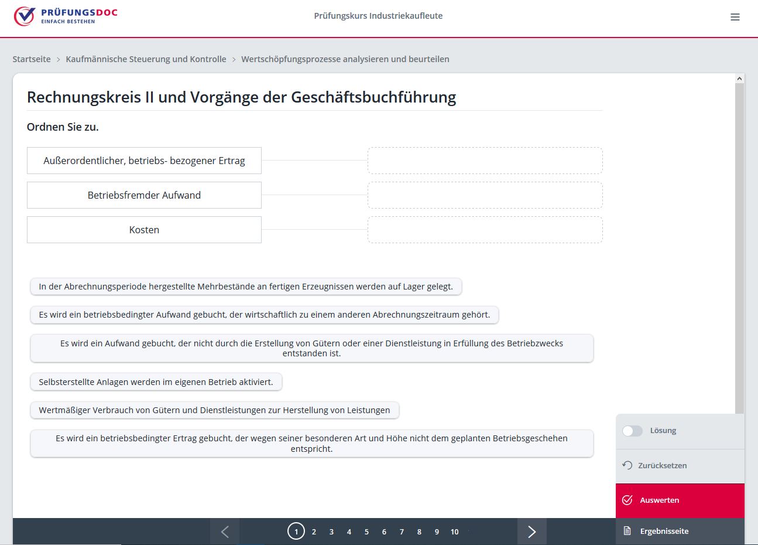Toggle the Lösung switch
Image resolution: width=758 pixels, height=545 pixels.
632,431
